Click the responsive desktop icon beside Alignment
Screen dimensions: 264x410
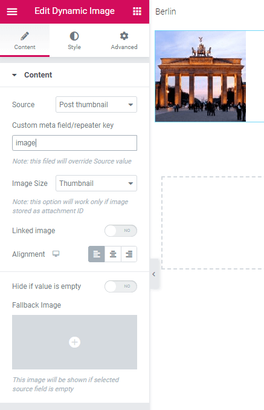pos(56,254)
